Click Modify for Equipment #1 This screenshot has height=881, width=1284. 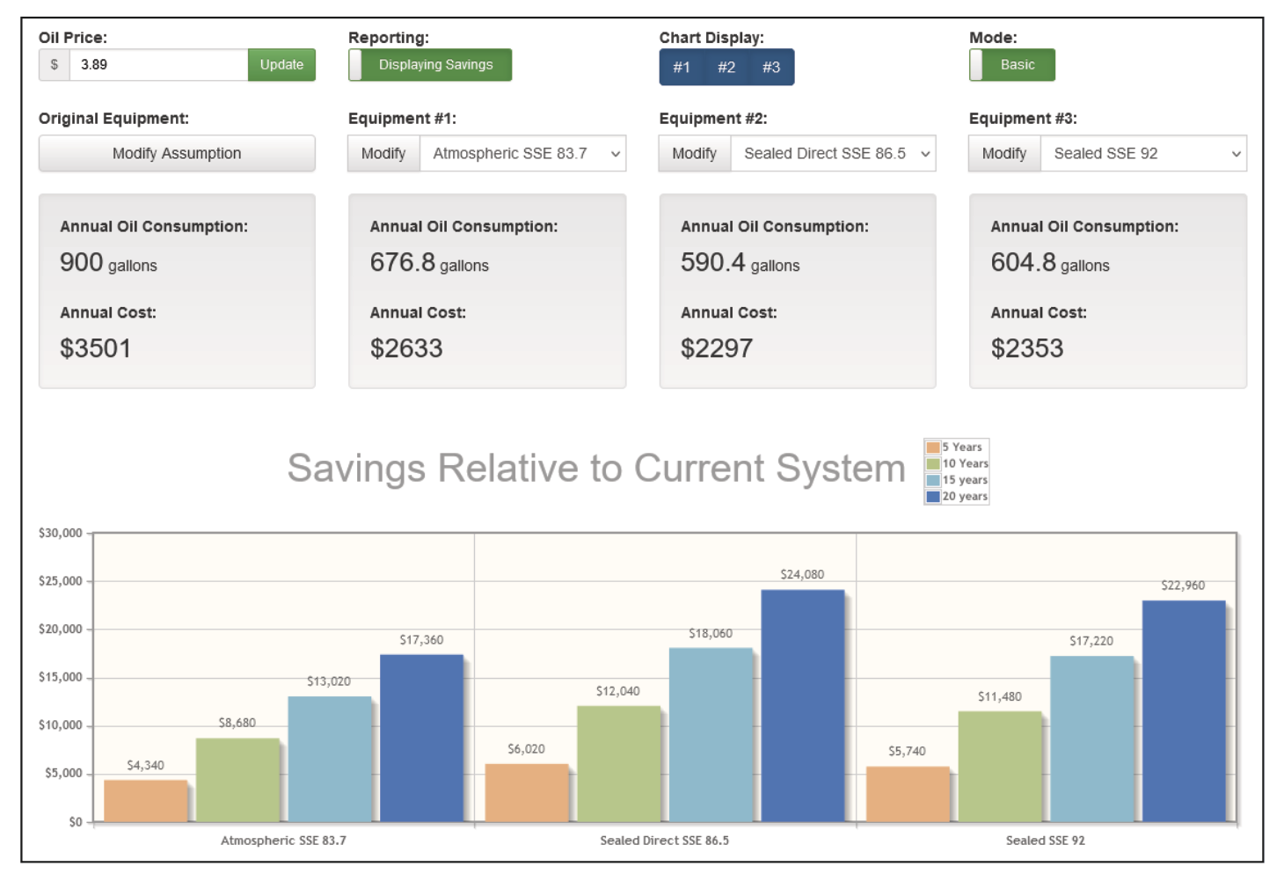[x=383, y=154]
